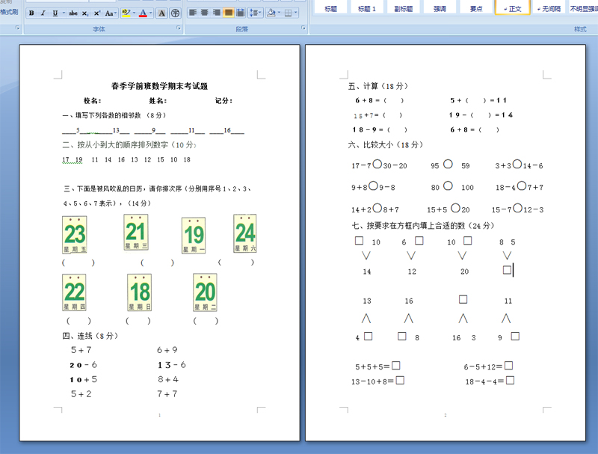
Task: Apply distributed paragraph alignment
Action: coord(240,13)
